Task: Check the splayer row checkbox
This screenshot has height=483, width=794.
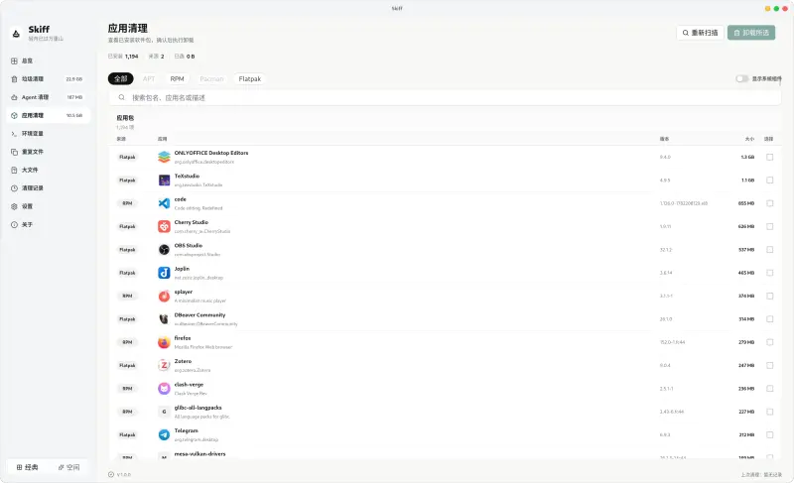Action: 770,296
